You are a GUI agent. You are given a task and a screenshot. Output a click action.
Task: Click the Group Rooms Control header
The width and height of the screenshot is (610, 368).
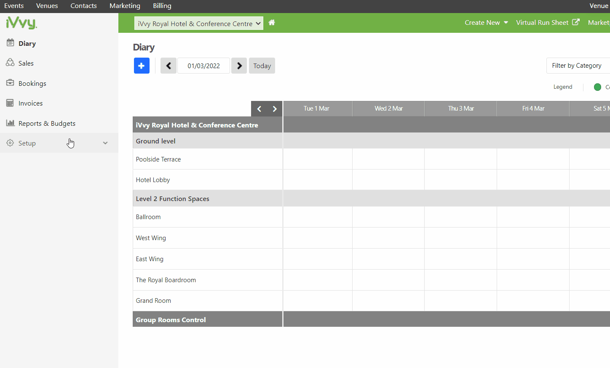208,320
